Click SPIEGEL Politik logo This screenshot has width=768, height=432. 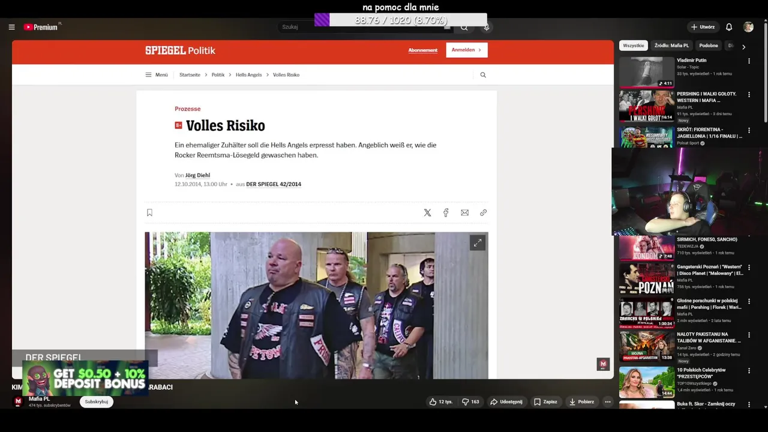pos(180,50)
